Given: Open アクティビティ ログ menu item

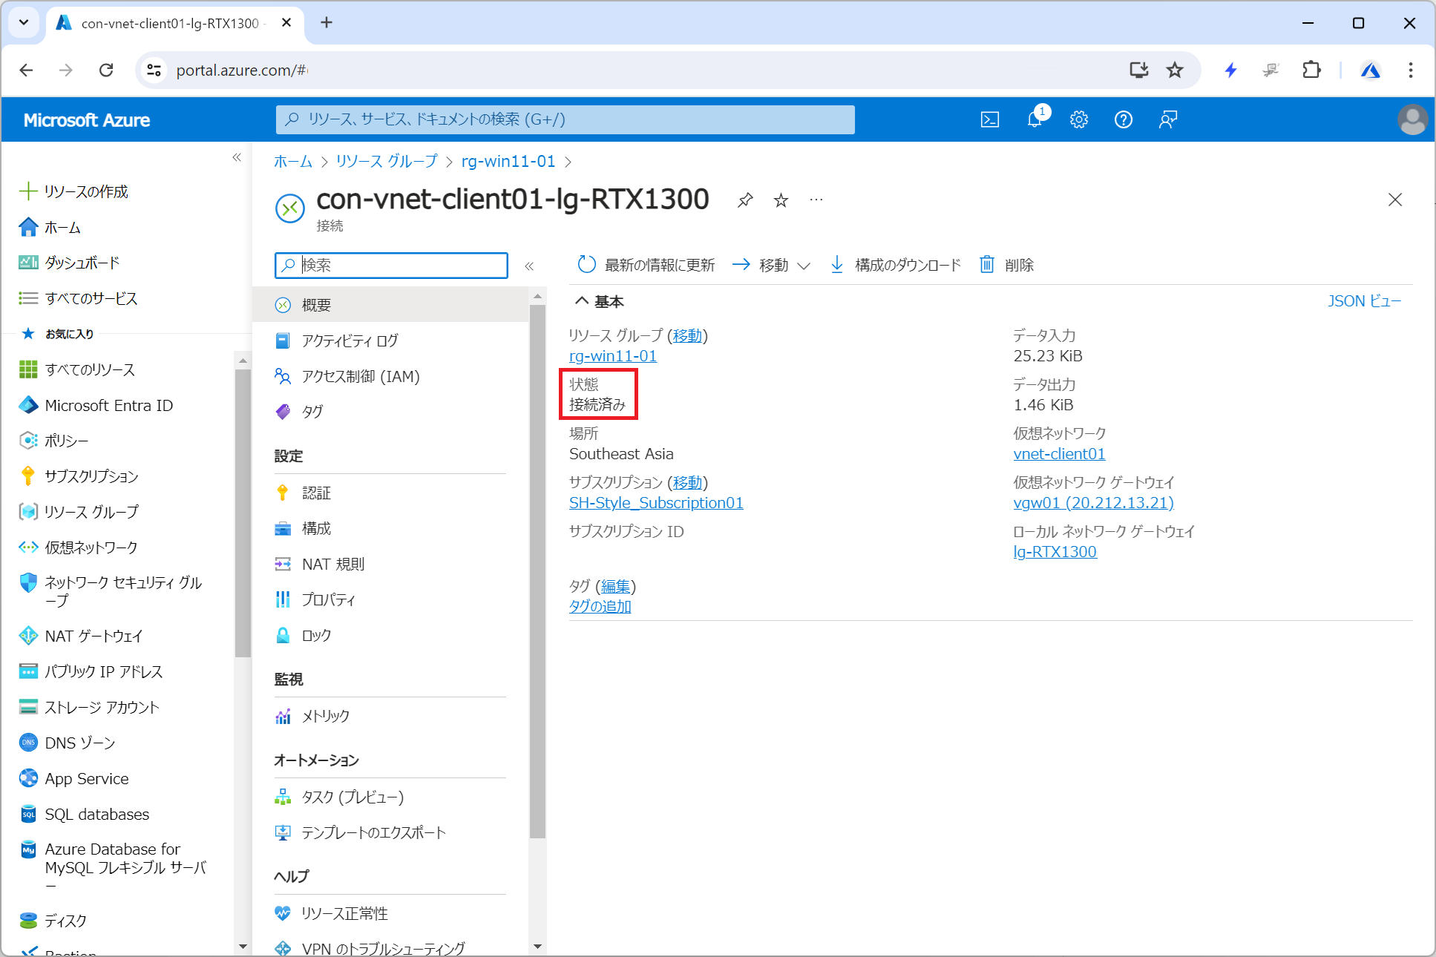Looking at the screenshot, I should (x=350, y=341).
